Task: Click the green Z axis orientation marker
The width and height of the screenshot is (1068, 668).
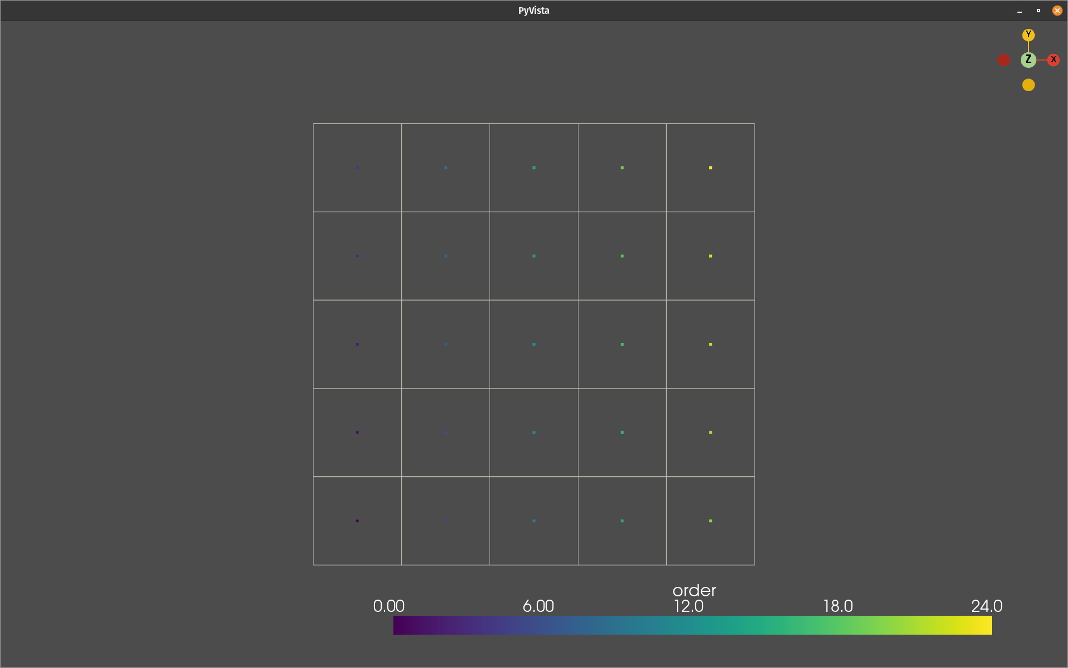Action: click(x=1028, y=59)
